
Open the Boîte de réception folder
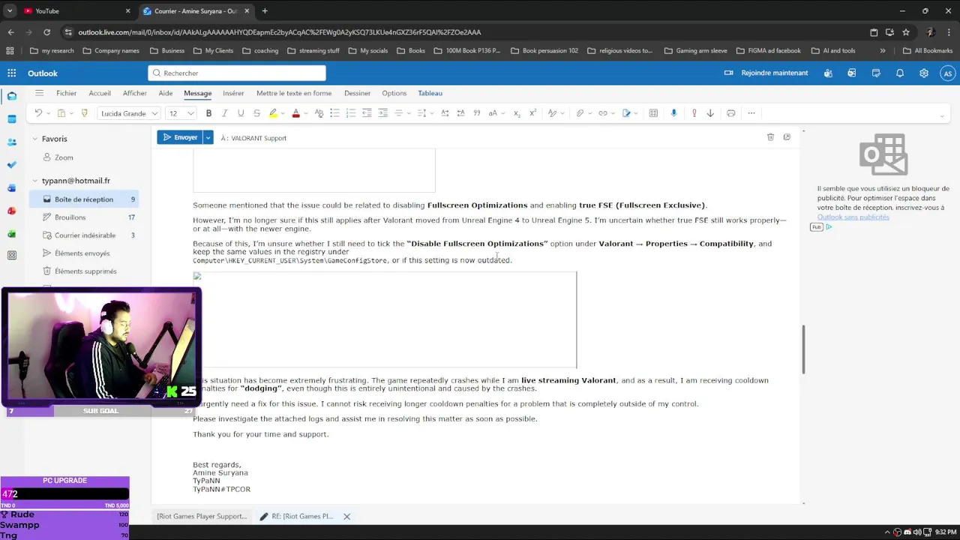(84, 199)
